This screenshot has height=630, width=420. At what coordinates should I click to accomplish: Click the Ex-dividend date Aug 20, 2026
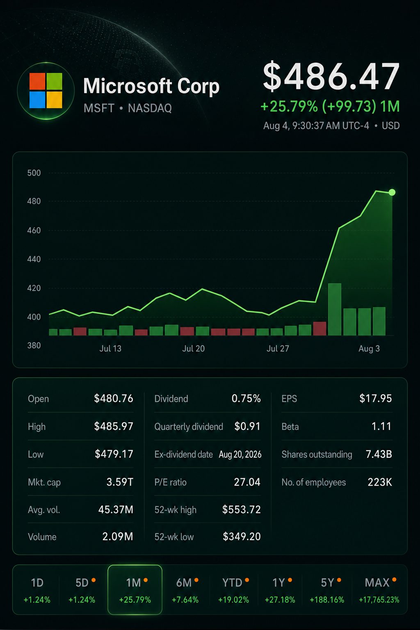pos(240,454)
